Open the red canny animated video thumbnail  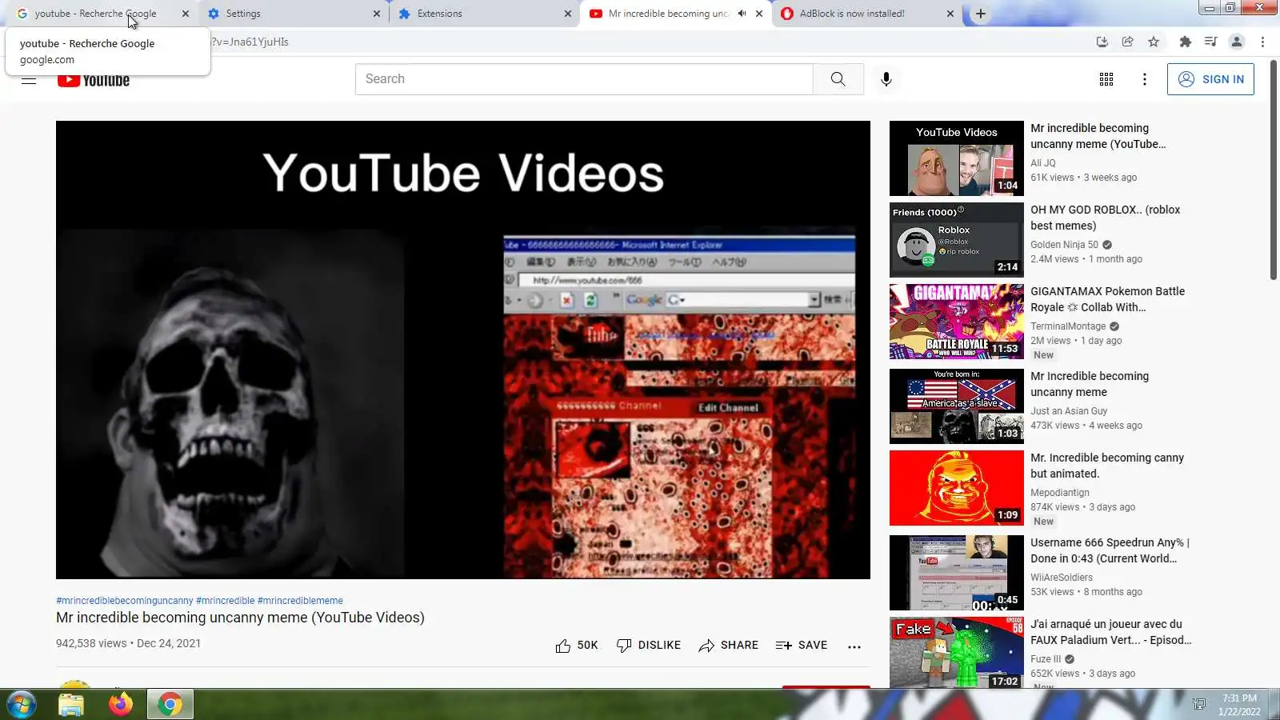pyautogui.click(x=957, y=488)
